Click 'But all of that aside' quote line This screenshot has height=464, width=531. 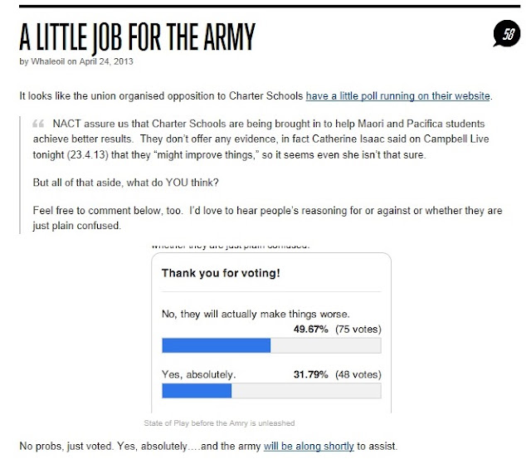(x=125, y=183)
